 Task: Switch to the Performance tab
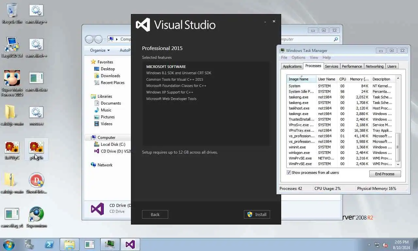coord(352,66)
